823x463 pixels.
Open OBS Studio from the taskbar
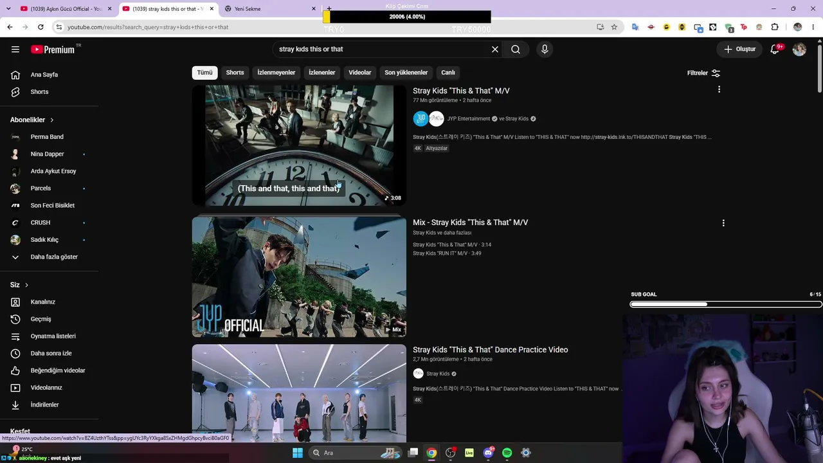tap(451, 453)
